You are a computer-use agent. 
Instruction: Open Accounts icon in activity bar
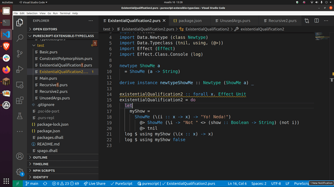[x=19, y=156]
